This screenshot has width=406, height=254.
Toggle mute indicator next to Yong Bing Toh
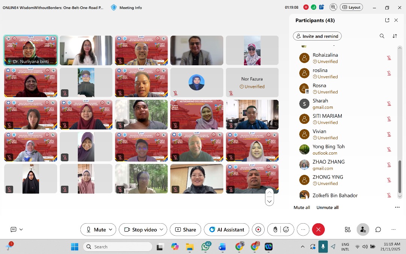[389, 149]
